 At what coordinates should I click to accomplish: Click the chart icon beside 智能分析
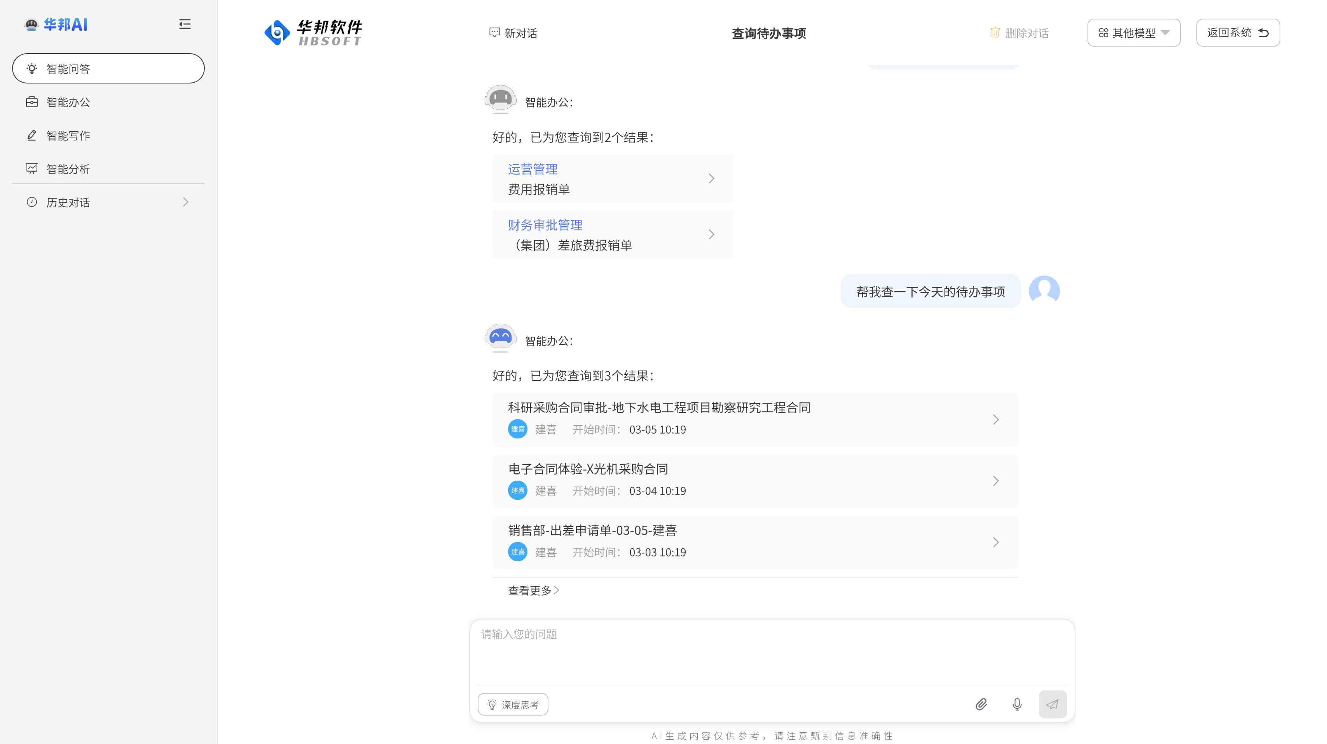32,169
